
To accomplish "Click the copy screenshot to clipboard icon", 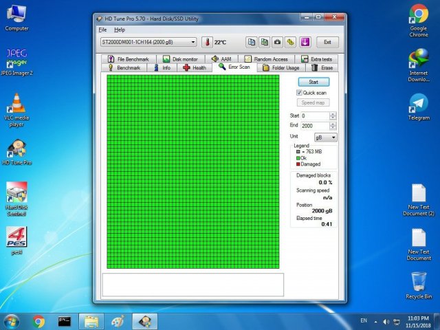I will coord(264,42).
